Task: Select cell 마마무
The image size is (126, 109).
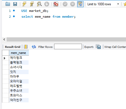Action: (19, 77)
